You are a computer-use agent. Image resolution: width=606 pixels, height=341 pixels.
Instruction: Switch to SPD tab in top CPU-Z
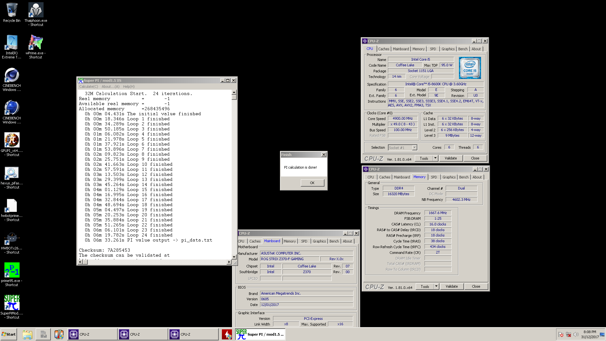(433, 49)
